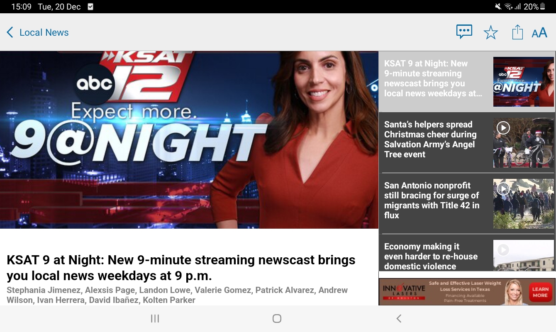Open Economy making it even harder story
556x332 pixels.
coord(467,253)
